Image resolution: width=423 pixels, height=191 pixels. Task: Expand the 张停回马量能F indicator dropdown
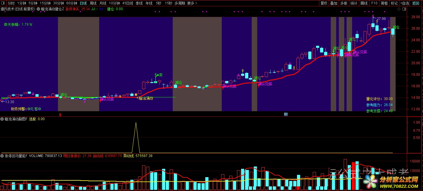(x=2, y=156)
